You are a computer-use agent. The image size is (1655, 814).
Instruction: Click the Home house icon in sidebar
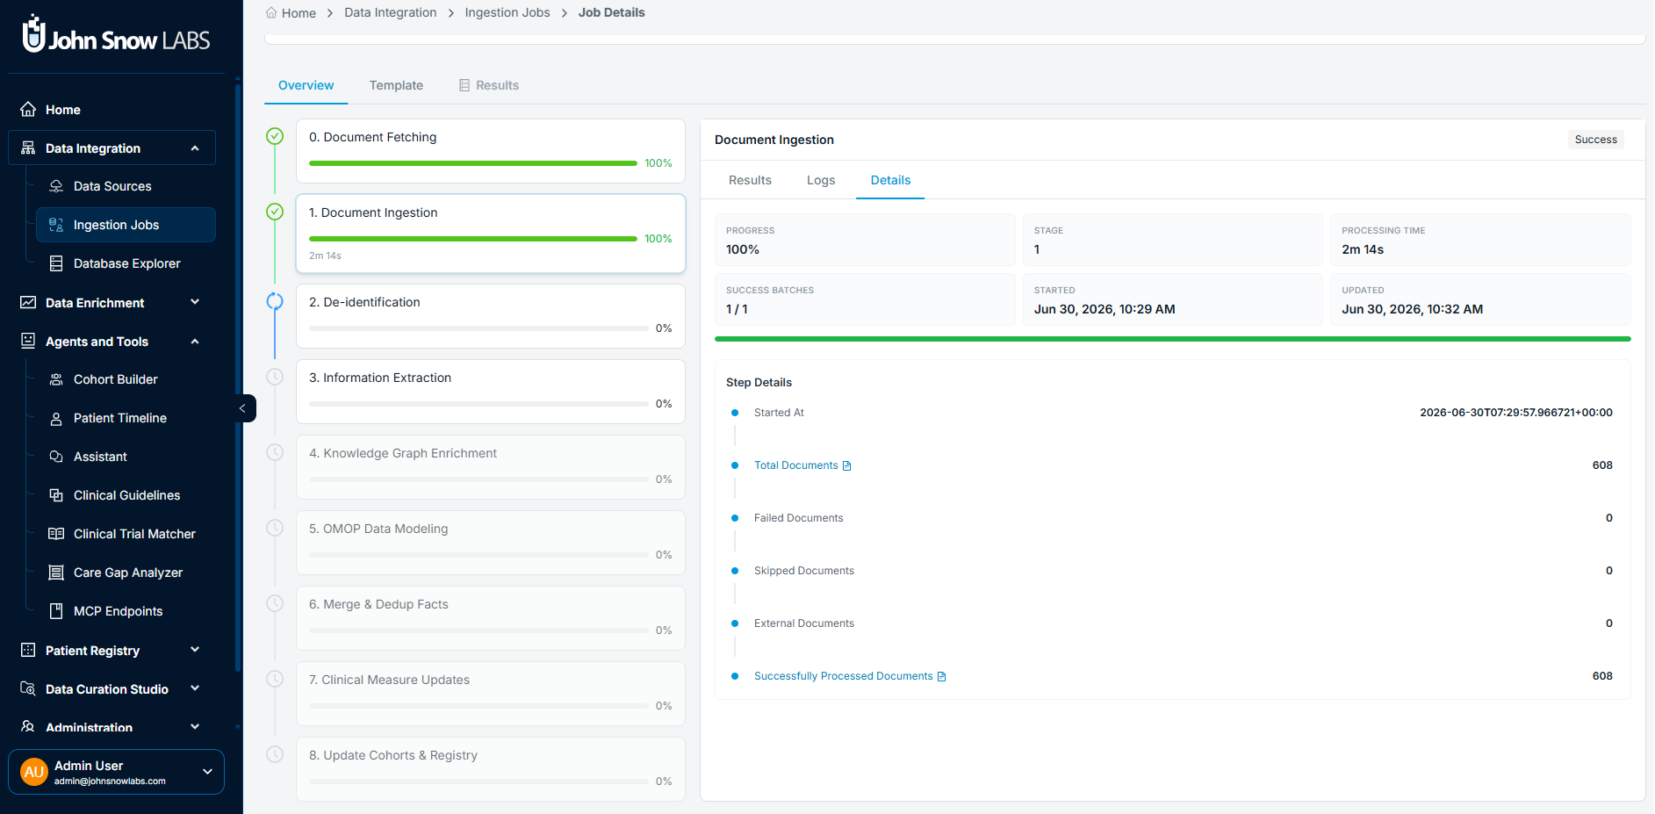pyautogui.click(x=28, y=110)
